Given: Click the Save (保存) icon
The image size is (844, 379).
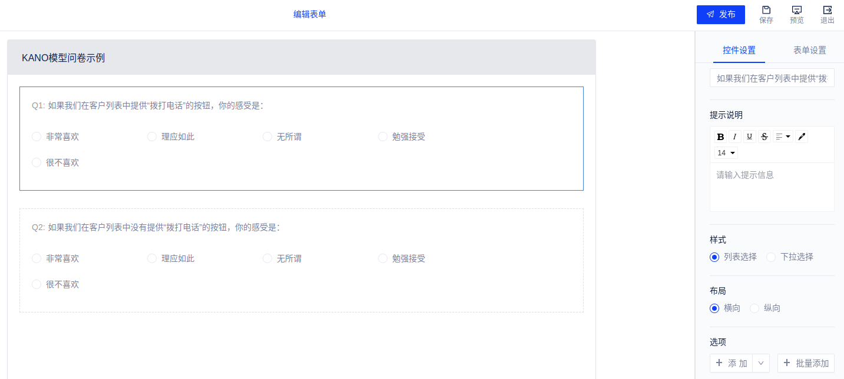Looking at the screenshot, I should pos(766,11).
